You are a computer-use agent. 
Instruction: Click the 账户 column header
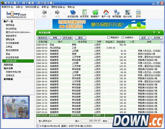tap(60, 42)
